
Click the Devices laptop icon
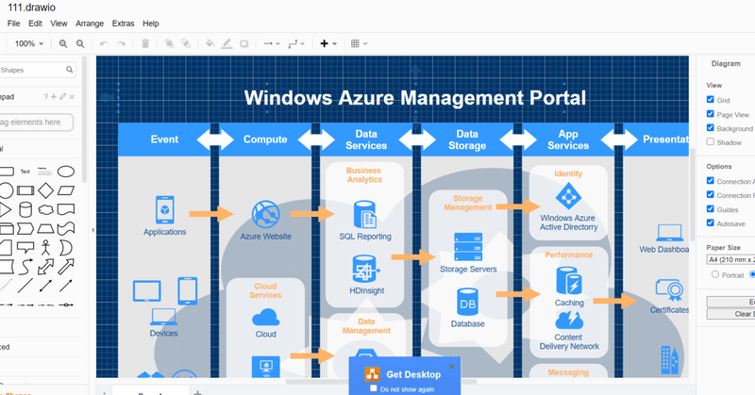pos(163,317)
